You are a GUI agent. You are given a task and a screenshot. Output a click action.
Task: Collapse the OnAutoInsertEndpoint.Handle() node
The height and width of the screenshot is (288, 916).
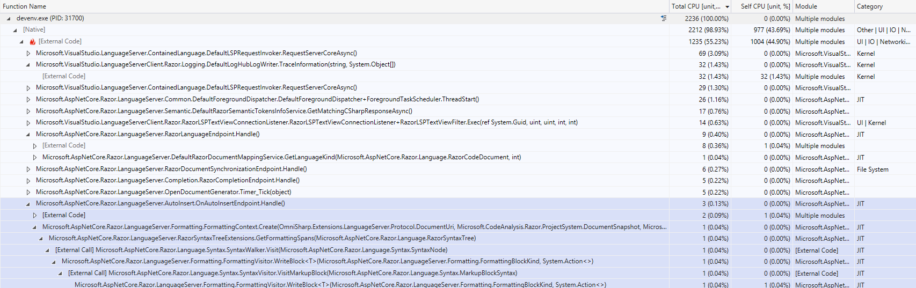point(28,204)
